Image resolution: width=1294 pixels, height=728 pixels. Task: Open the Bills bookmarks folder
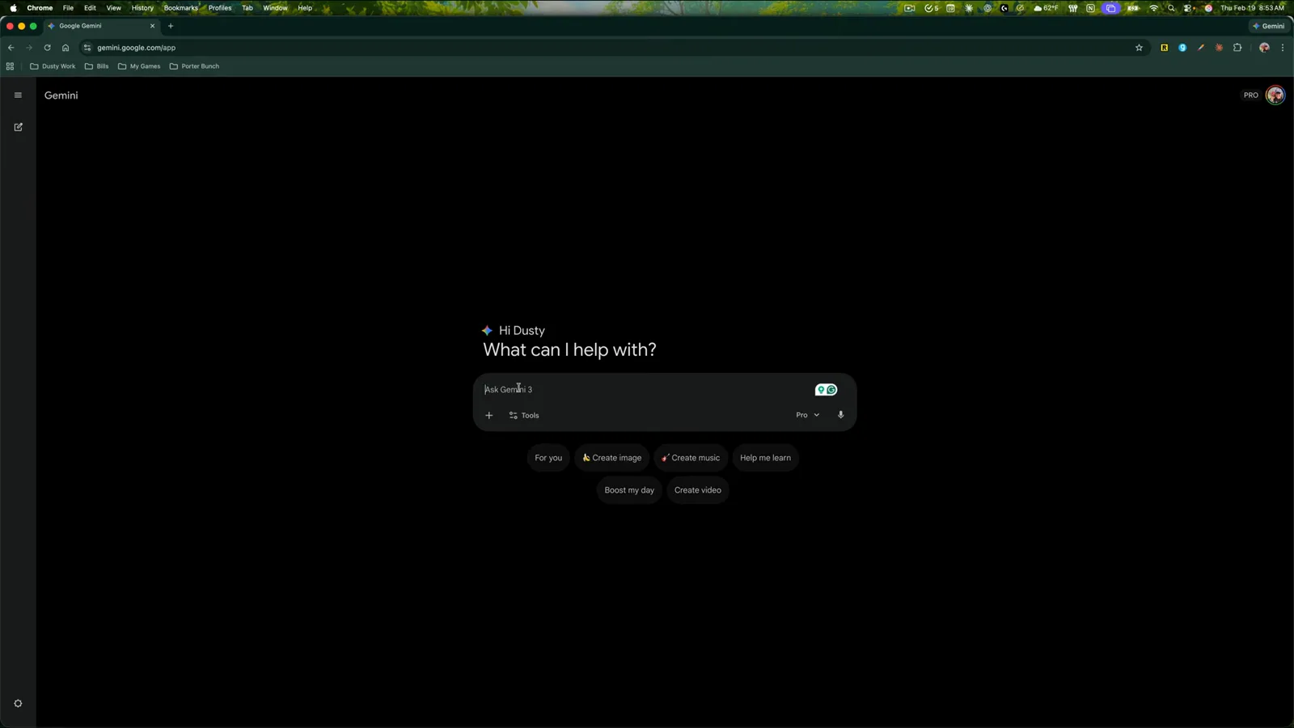click(96, 66)
